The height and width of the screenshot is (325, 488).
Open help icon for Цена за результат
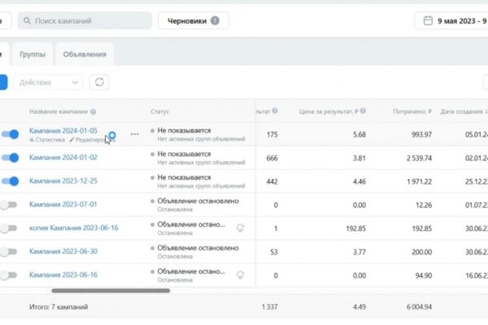pyautogui.click(x=363, y=110)
